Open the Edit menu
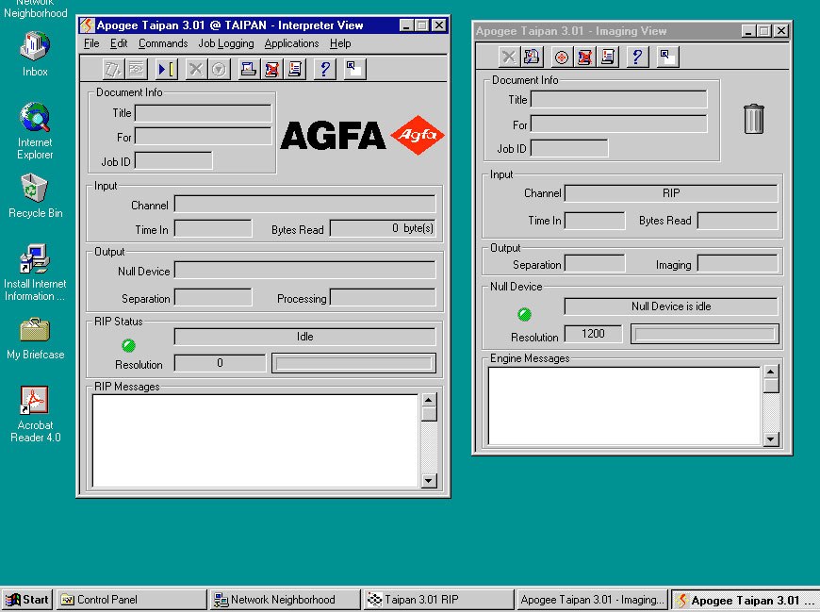Image resolution: width=820 pixels, height=612 pixels. pyautogui.click(x=119, y=43)
